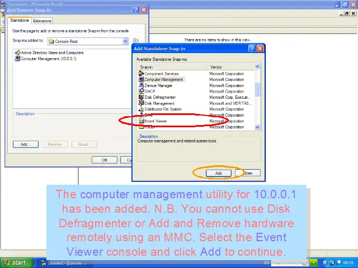Select Component Services snap-in icon
This screenshot has width=358, height=268.
(x=141, y=74)
